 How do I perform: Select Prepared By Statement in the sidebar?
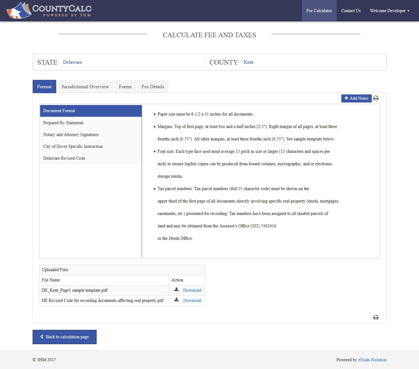(63, 123)
